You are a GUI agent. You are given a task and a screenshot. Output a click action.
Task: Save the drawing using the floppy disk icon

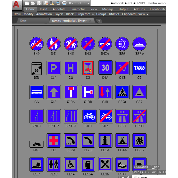[39, 3]
